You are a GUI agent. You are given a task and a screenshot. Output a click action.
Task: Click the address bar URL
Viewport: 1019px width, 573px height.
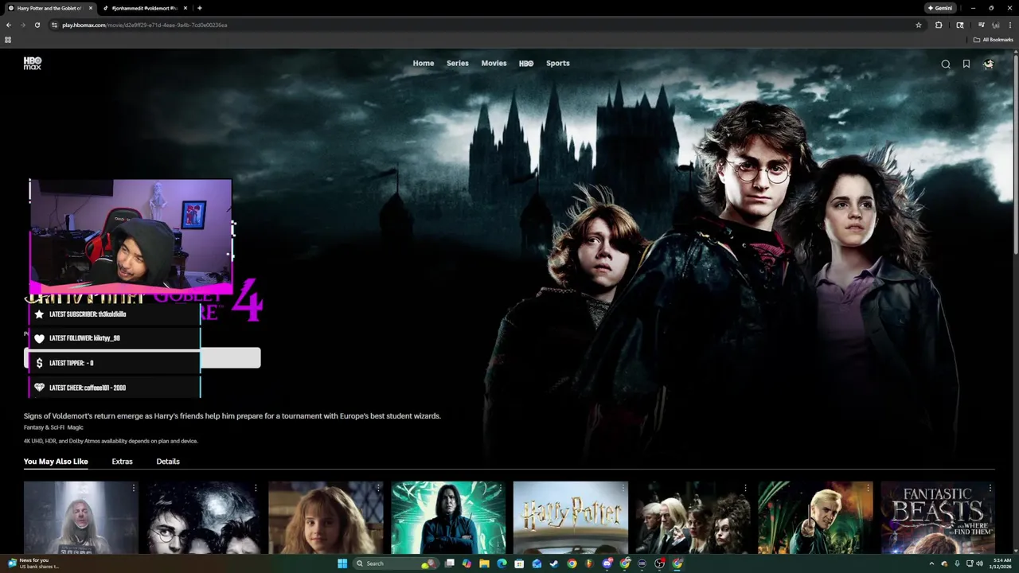pos(145,25)
